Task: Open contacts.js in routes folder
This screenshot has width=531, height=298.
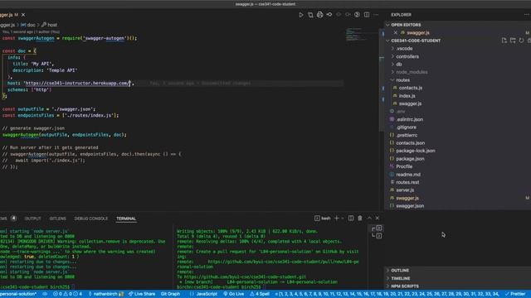Action: [411, 88]
